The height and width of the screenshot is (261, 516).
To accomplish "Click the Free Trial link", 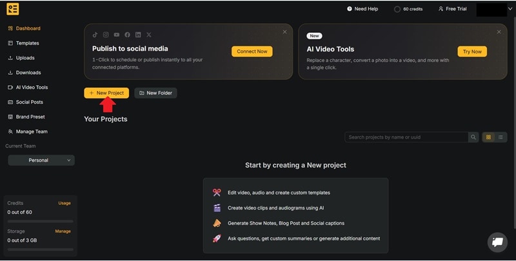I will click(453, 9).
